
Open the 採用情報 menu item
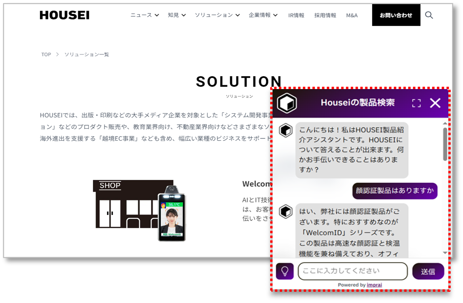(325, 15)
